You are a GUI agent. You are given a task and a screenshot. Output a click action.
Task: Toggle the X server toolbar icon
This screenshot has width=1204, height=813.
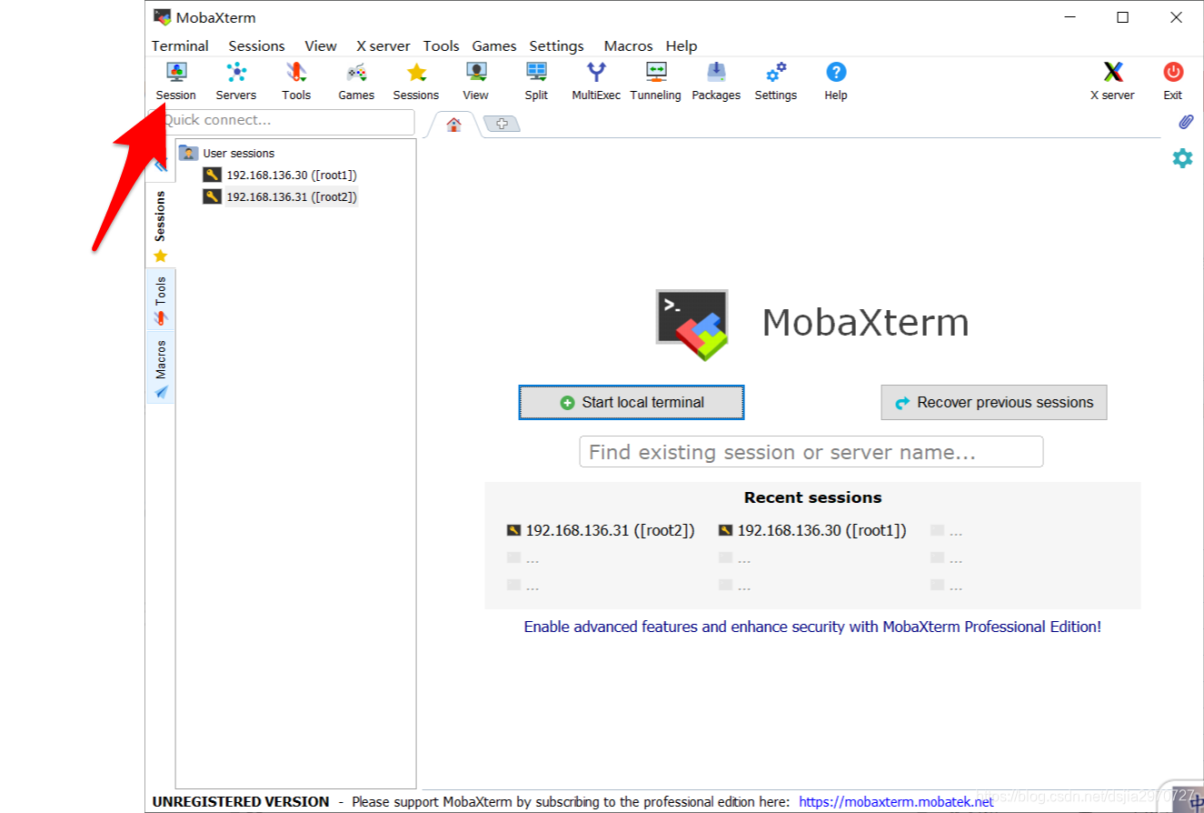pyautogui.click(x=1112, y=81)
